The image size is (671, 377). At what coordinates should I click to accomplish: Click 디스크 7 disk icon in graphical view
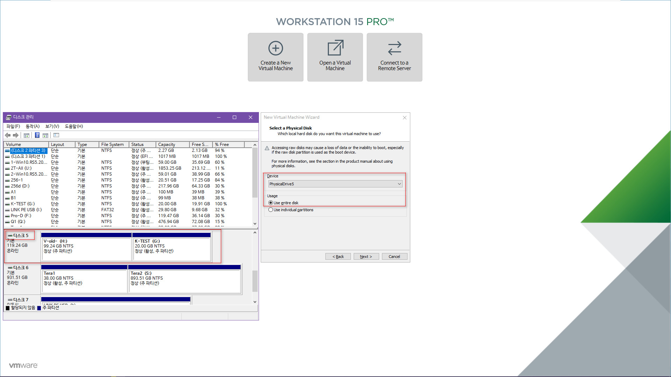(x=10, y=300)
